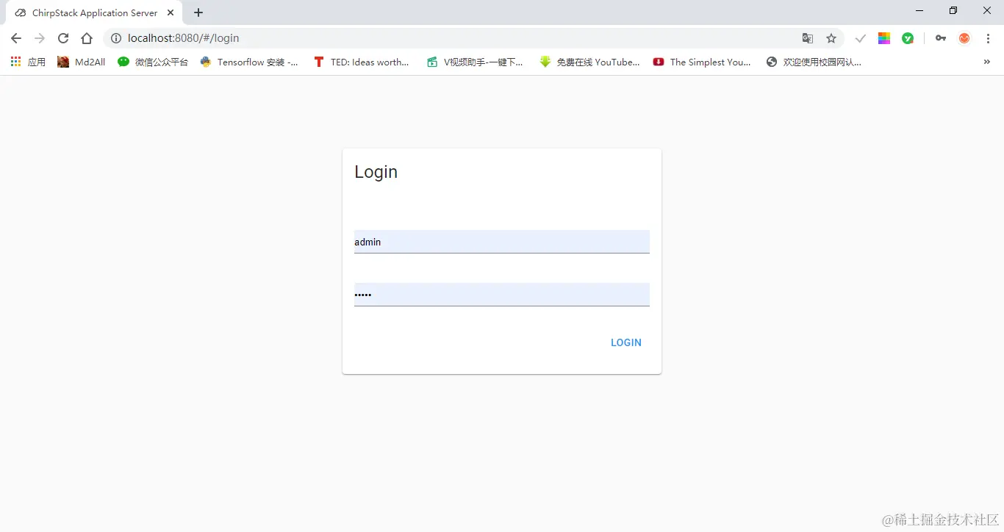Viewport: 1004px width, 532px height.
Task: Open The Simplest You bookmark
Action: 702,62
